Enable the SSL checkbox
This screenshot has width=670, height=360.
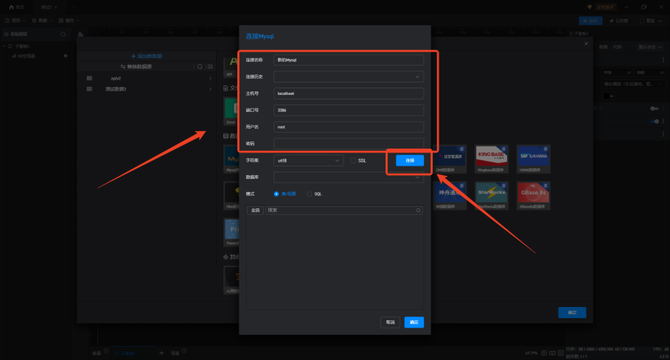pyautogui.click(x=353, y=160)
